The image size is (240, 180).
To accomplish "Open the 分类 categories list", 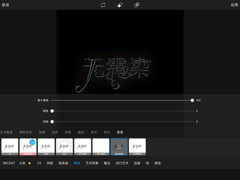I will pyautogui.click(x=22, y=163).
